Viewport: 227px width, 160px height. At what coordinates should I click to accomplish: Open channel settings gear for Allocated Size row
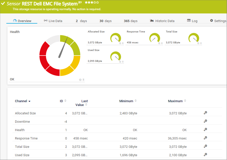(x=205, y=113)
